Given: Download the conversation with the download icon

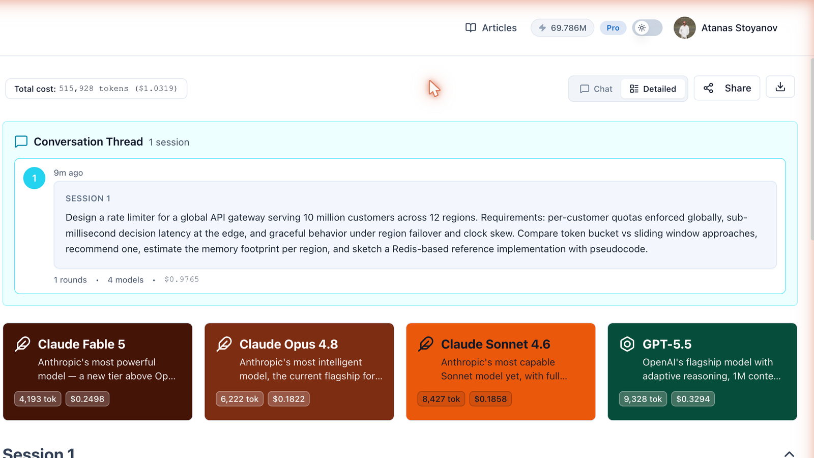Looking at the screenshot, I should [x=780, y=87].
